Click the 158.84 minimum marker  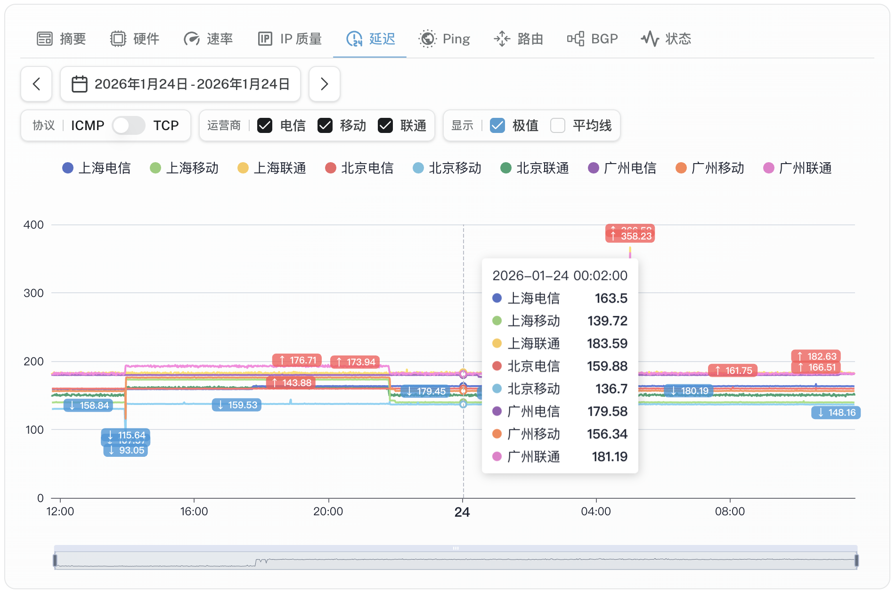coord(89,405)
